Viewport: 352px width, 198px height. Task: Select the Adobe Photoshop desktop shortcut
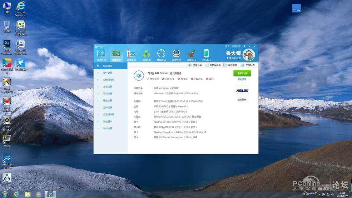point(7,47)
